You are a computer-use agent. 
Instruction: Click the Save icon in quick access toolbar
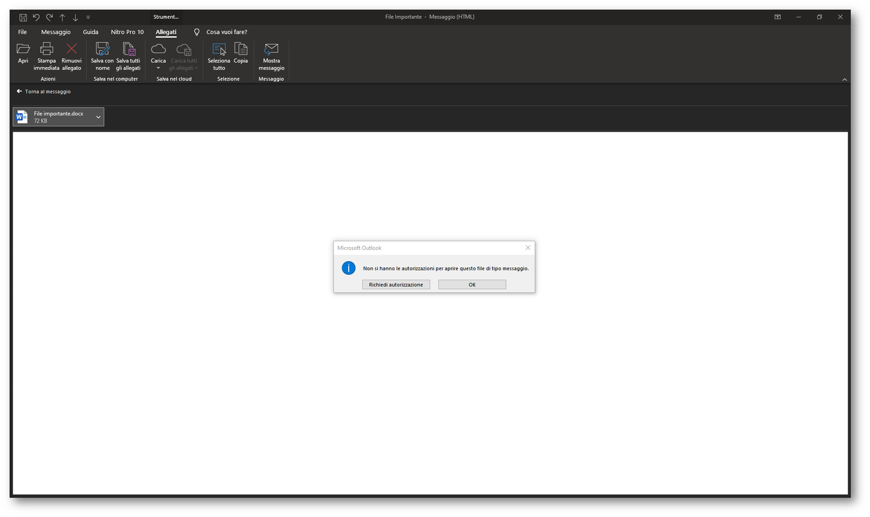click(23, 17)
